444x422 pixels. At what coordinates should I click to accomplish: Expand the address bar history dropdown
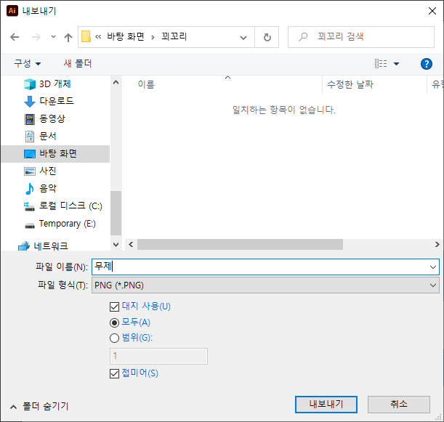pyautogui.click(x=243, y=37)
